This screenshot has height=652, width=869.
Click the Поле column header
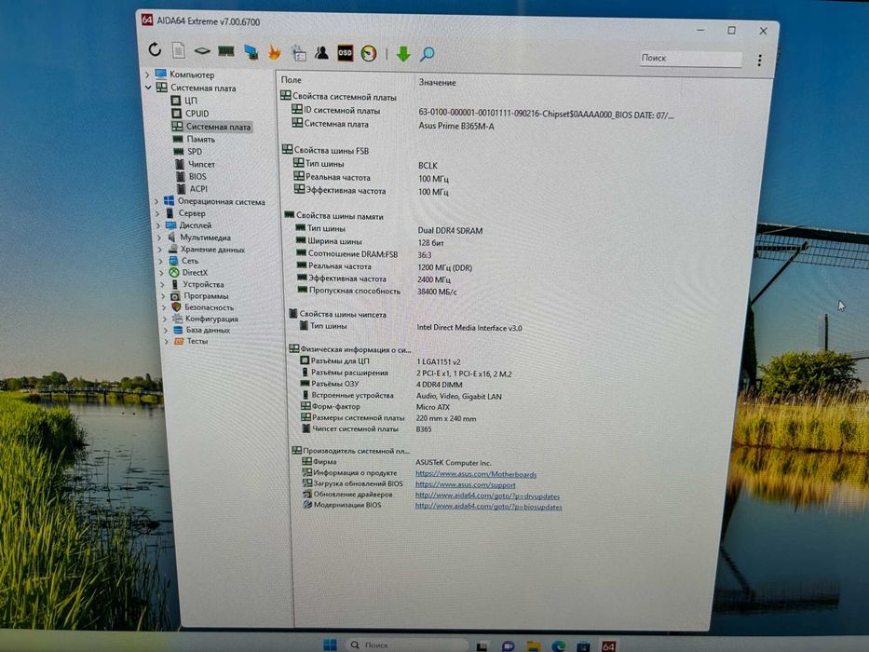pyautogui.click(x=291, y=80)
